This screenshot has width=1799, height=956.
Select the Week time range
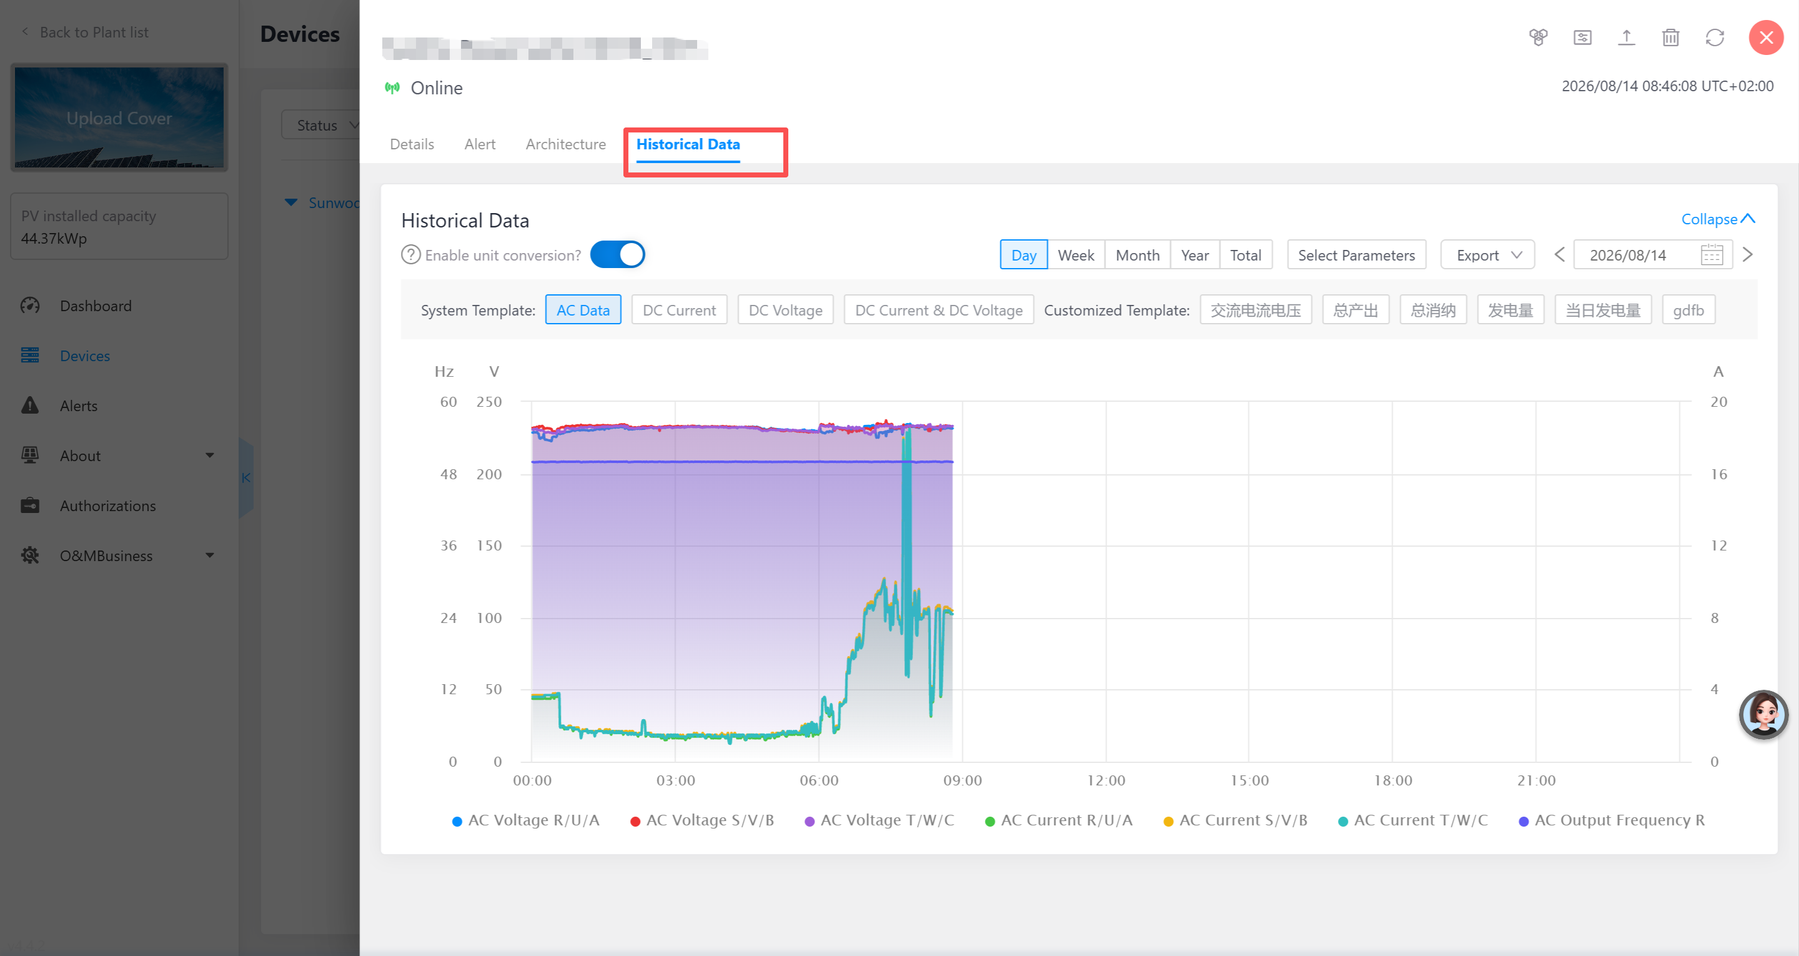pyautogui.click(x=1076, y=254)
